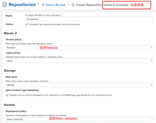156x123 pixels.
Task: Expand the Version policy dropdown arrow
Action: 151,48
